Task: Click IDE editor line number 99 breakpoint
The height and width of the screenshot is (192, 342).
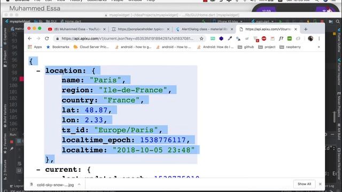Action: coord(21,79)
